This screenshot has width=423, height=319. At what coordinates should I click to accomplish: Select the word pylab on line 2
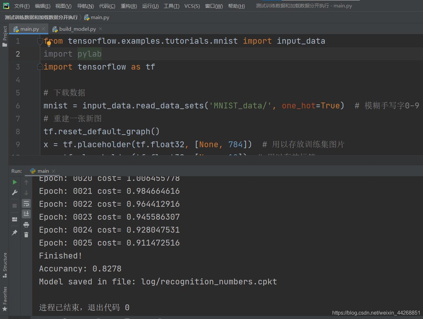89,54
